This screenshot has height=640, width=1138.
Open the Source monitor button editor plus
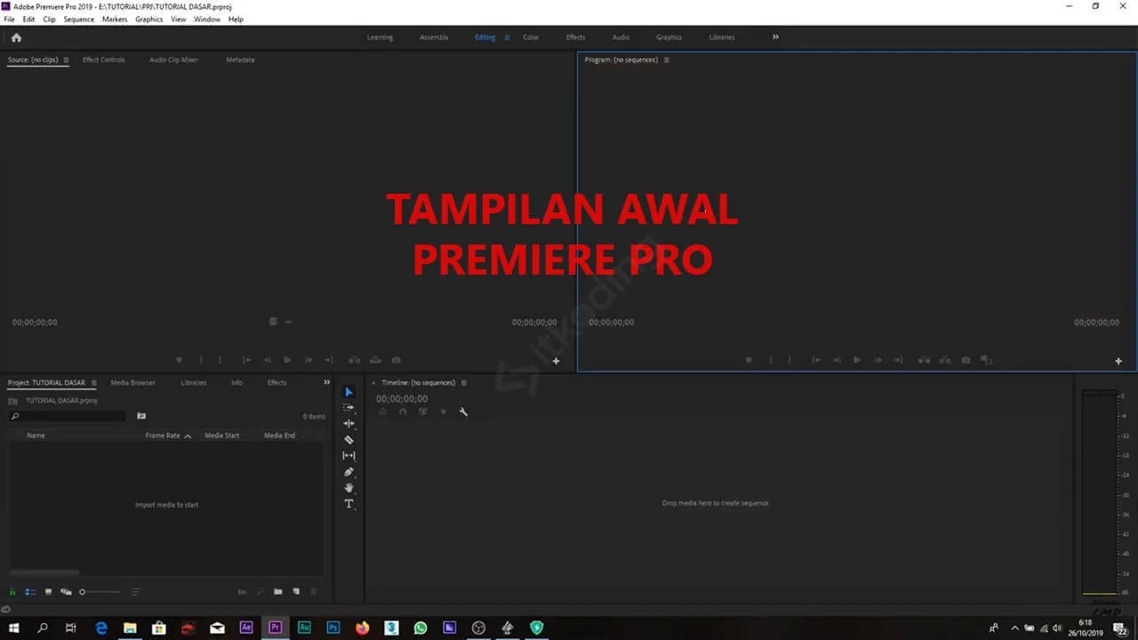pyautogui.click(x=556, y=361)
